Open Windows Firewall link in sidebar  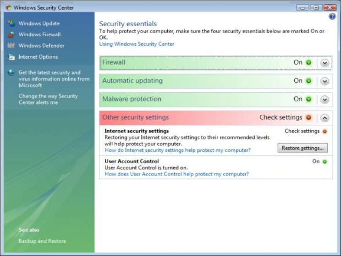tap(39, 34)
